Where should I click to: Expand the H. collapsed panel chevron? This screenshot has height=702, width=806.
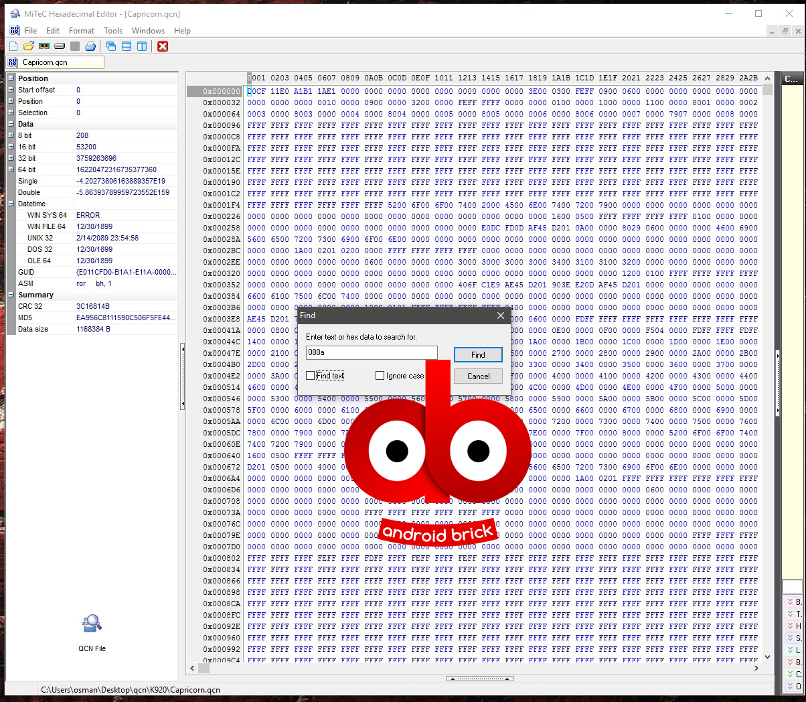coord(790,626)
